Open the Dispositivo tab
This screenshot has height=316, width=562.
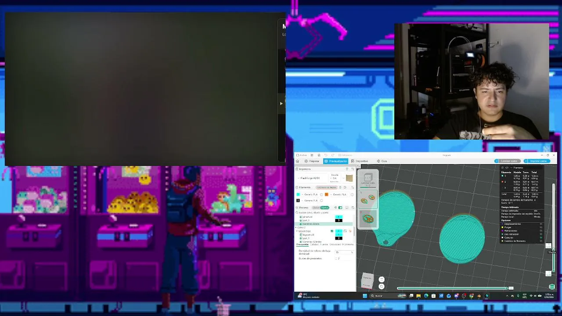pos(360,161)
